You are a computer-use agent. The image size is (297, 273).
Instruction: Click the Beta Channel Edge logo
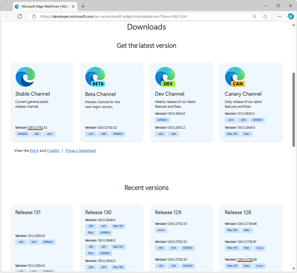pyautogui.click(x=95, y=77)
